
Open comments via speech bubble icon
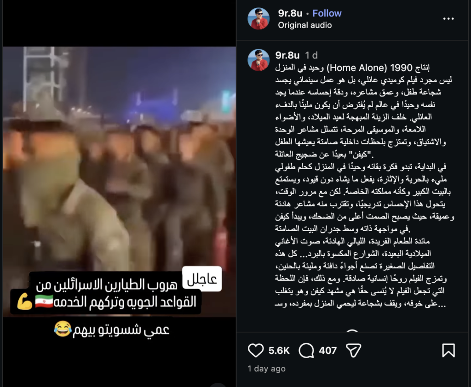click(x=306, y=350)
